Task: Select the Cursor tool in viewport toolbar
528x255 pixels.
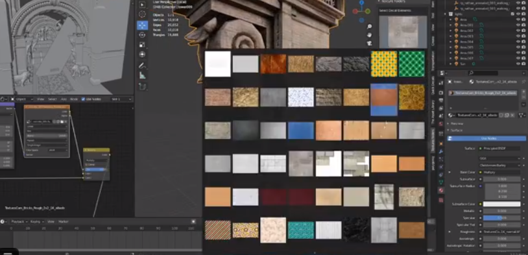Action: click(142, 14)
